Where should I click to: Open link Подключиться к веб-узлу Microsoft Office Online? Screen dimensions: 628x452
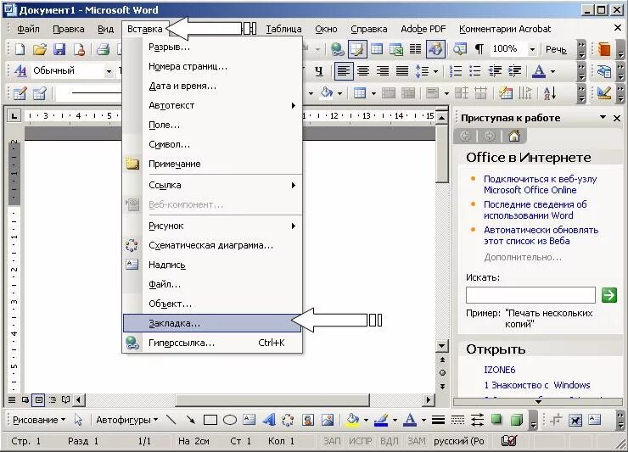[x=540, y=185]
